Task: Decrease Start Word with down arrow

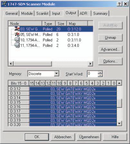Action: pyautogui.click(x=100, y=75)
